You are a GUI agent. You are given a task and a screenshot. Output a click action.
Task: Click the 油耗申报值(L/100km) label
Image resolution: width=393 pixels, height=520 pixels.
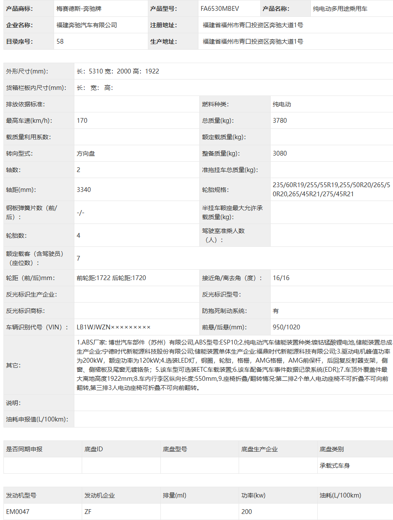coord(37,419)
